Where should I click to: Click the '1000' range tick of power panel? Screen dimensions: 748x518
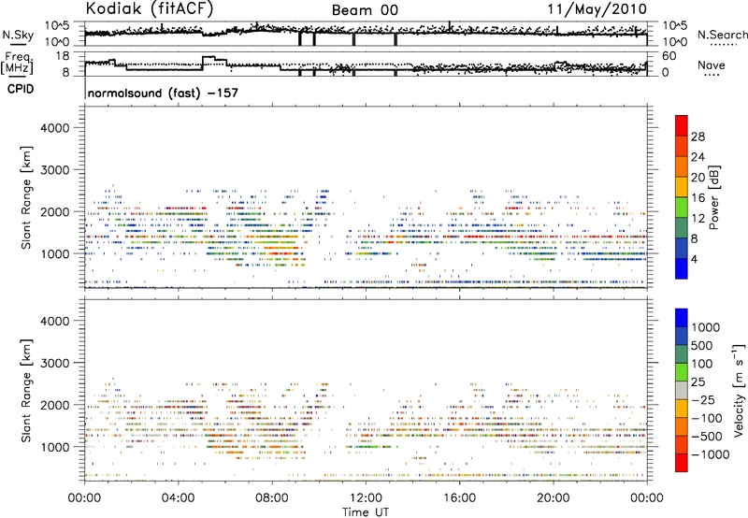tap(55, 254)
